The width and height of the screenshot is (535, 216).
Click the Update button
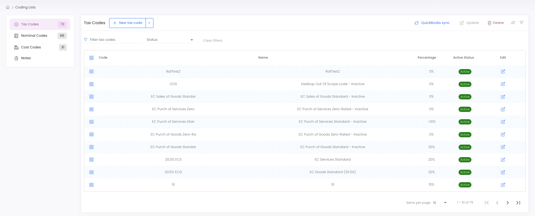[469, 23]
